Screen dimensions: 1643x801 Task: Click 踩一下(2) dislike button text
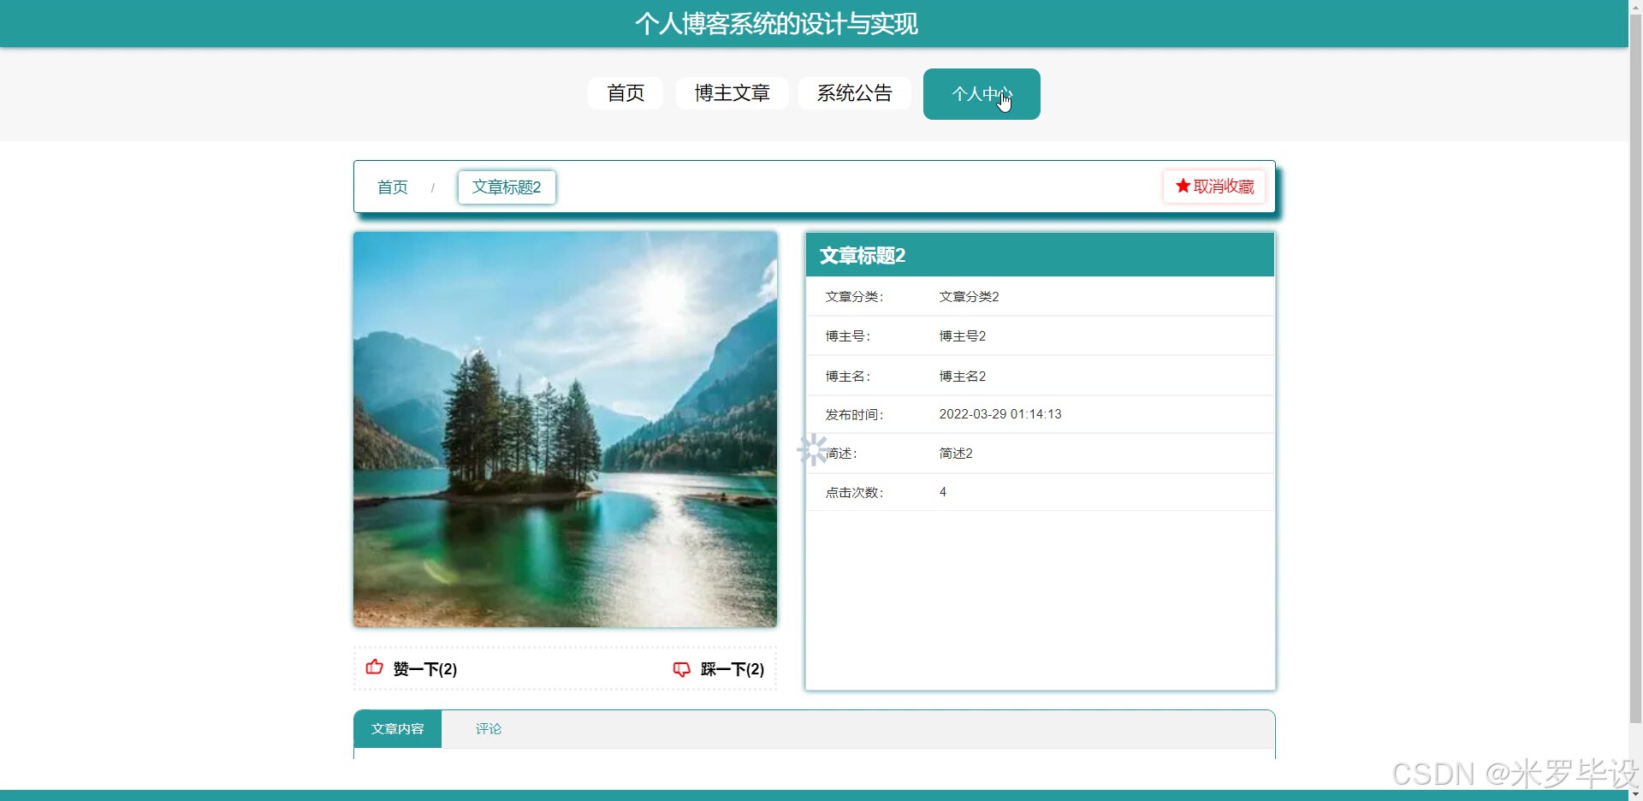click(x=733, y=669)
